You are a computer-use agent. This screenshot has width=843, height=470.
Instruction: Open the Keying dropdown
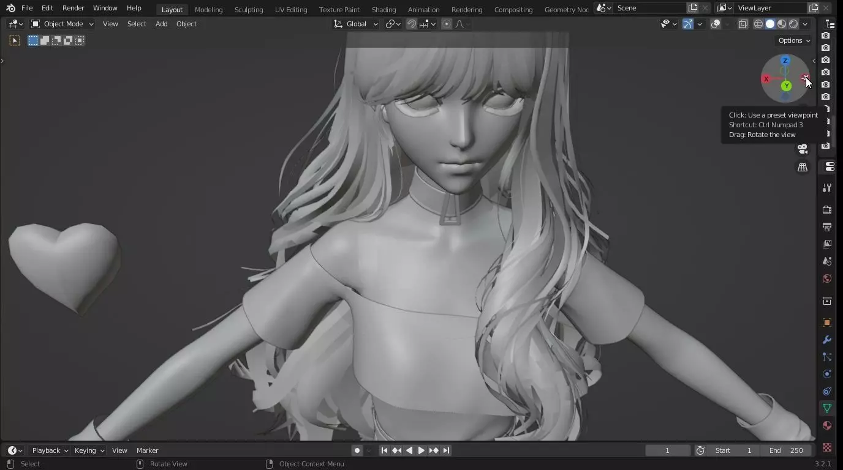(89, 450)
